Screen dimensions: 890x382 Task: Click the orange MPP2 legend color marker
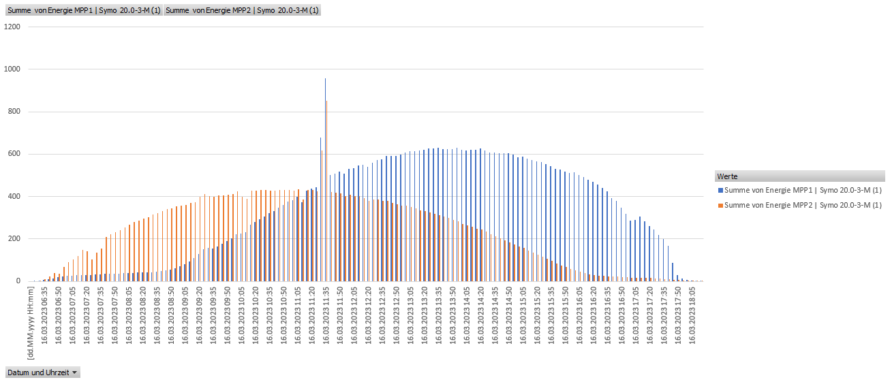[x=719, y=205]
